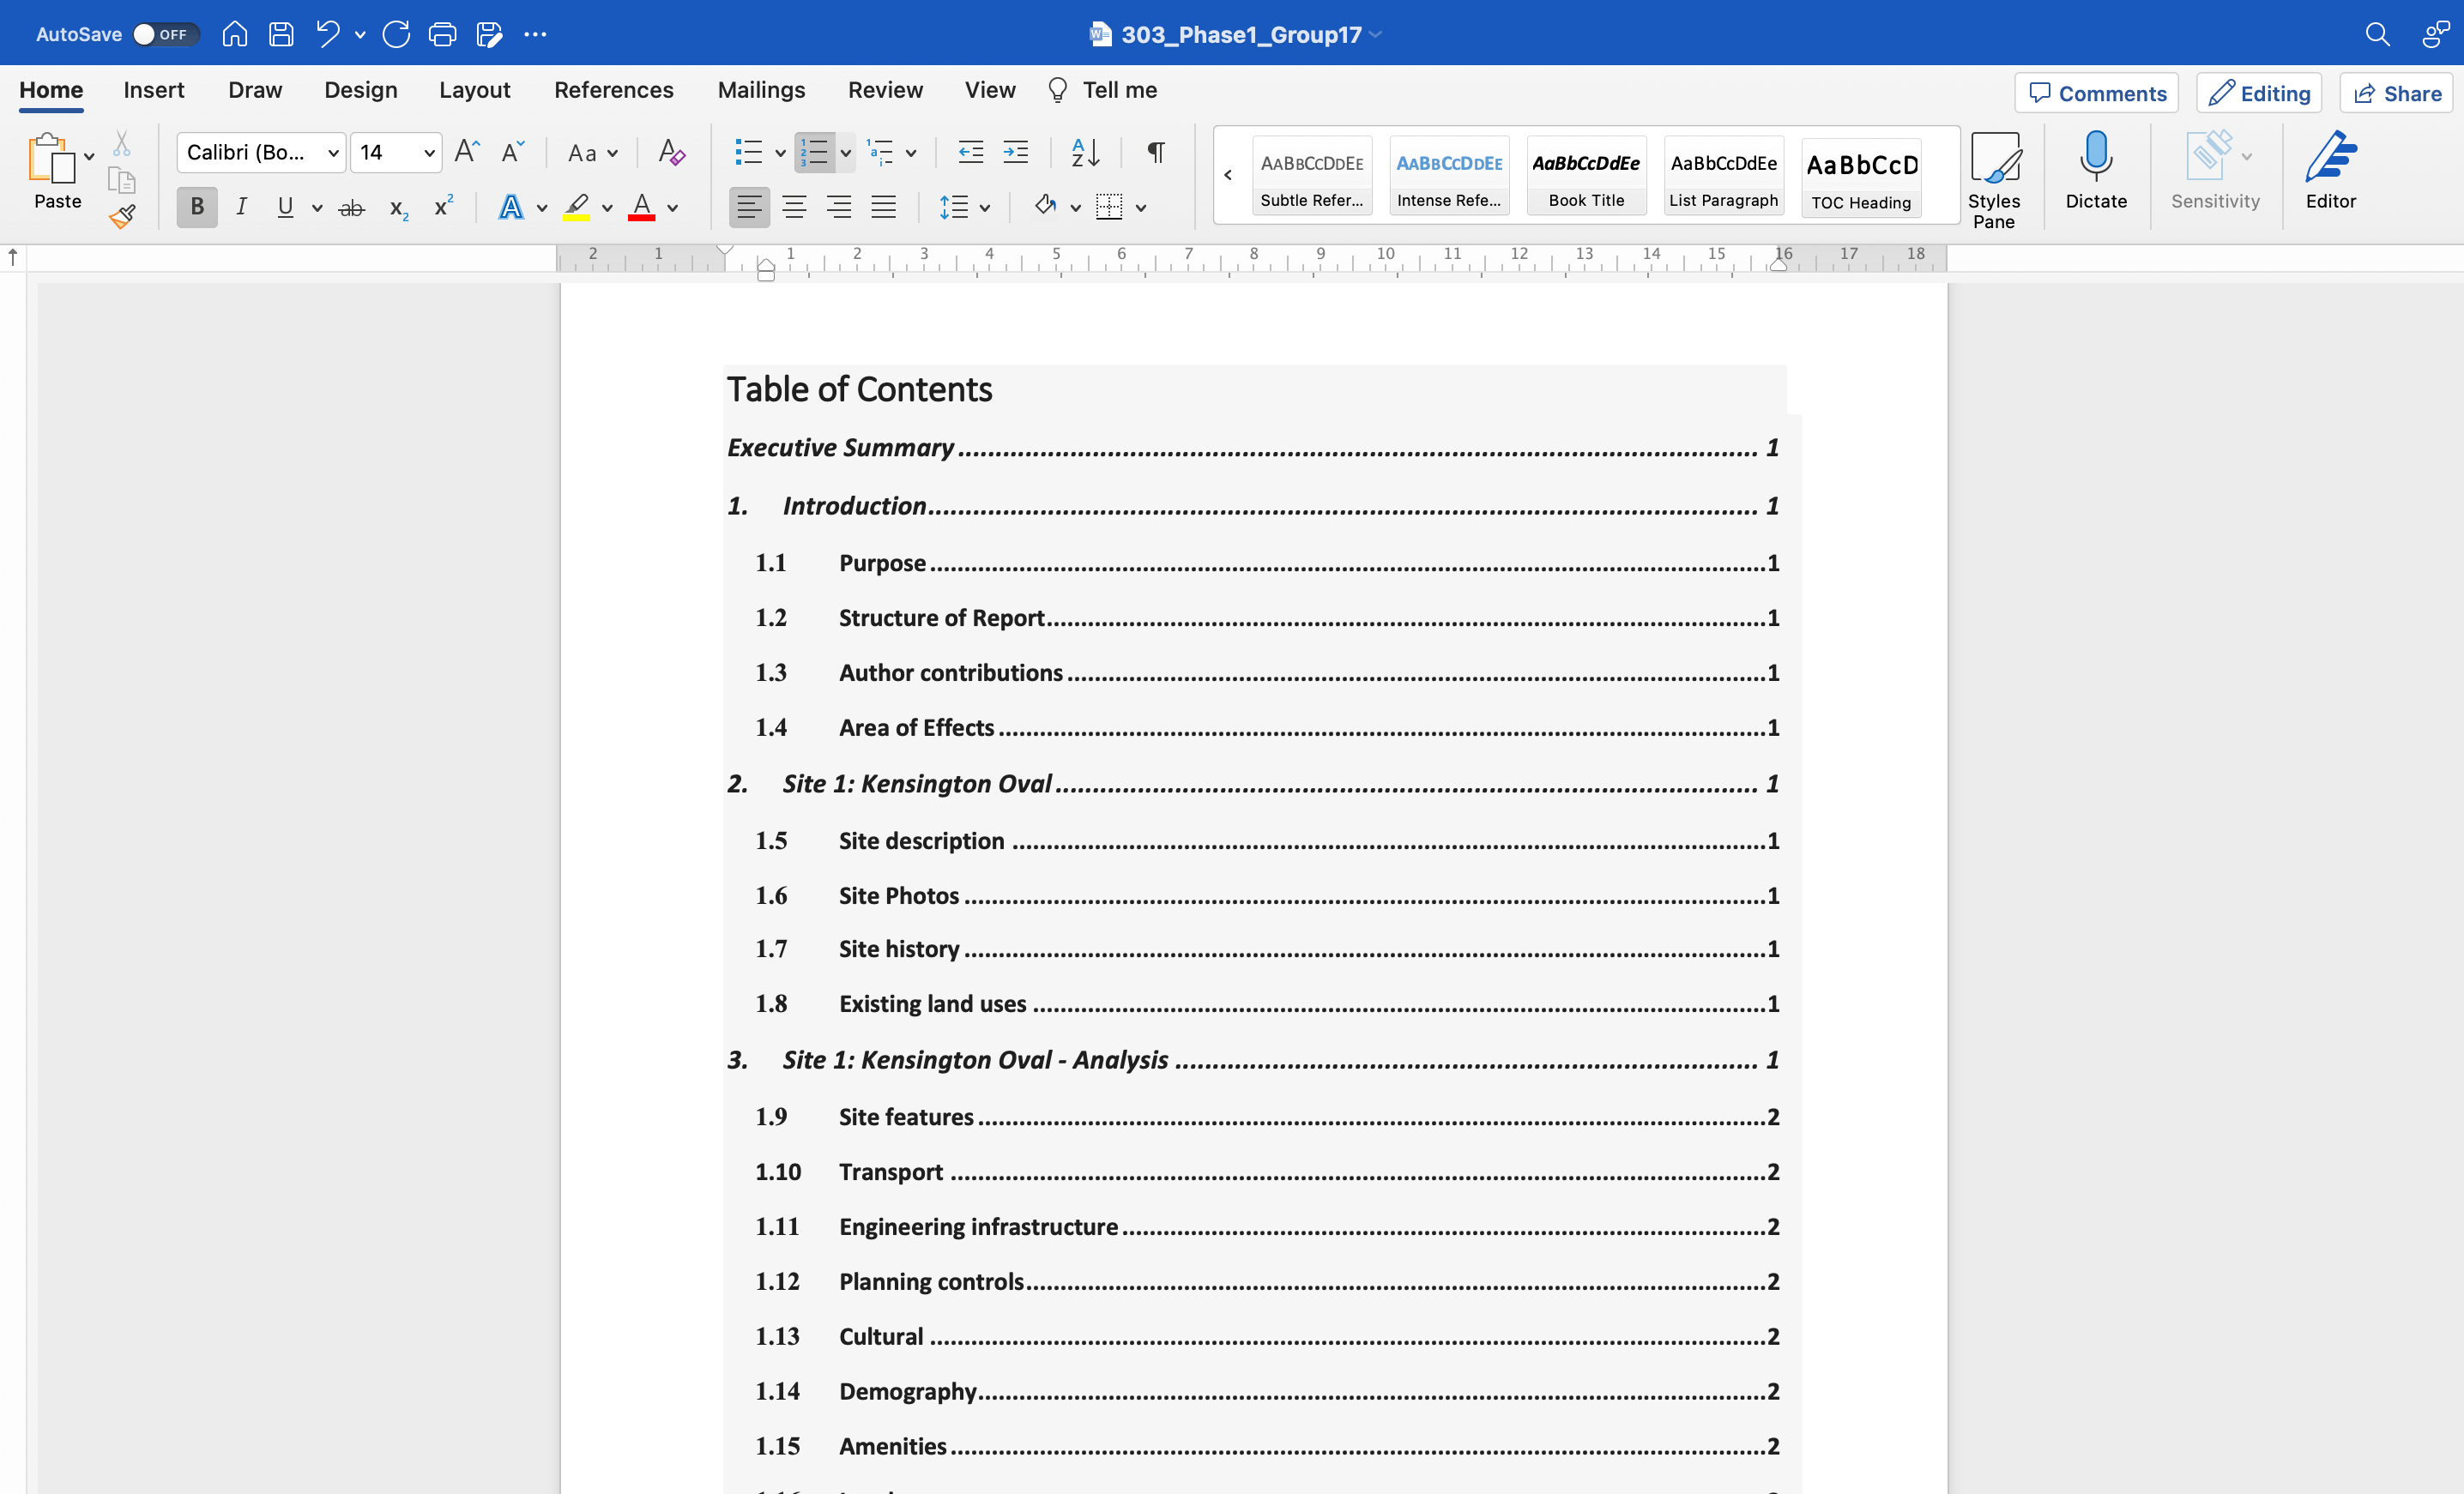Click the Share button
The height and width of the screenshot is (1494, 2464).
2397,93
